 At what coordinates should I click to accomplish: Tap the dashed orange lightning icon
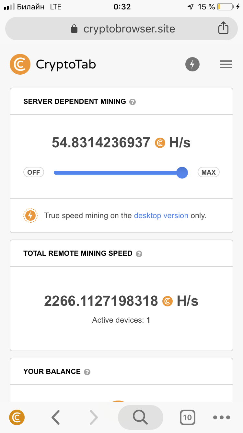point(30,216)
